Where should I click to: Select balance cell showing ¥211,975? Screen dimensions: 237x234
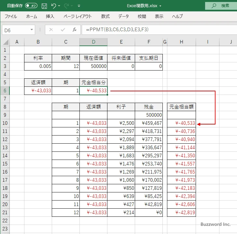coord(149,172)
